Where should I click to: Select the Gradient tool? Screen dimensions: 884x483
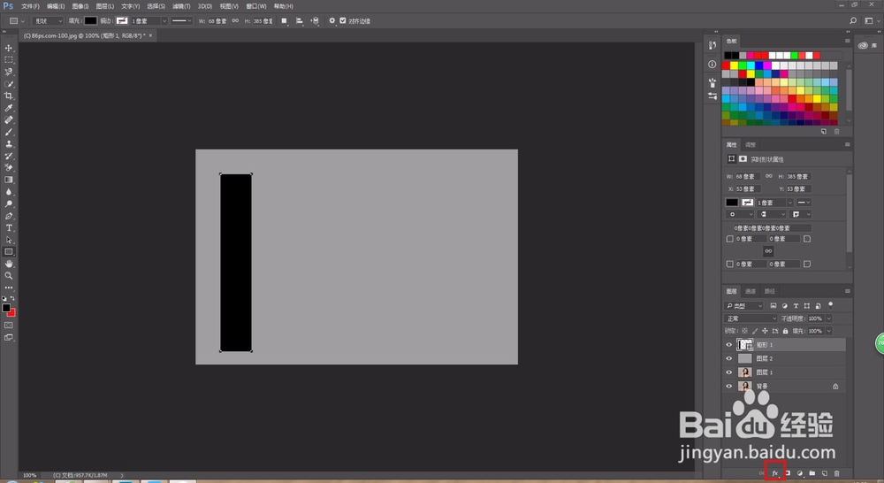(x=9, y=180)
